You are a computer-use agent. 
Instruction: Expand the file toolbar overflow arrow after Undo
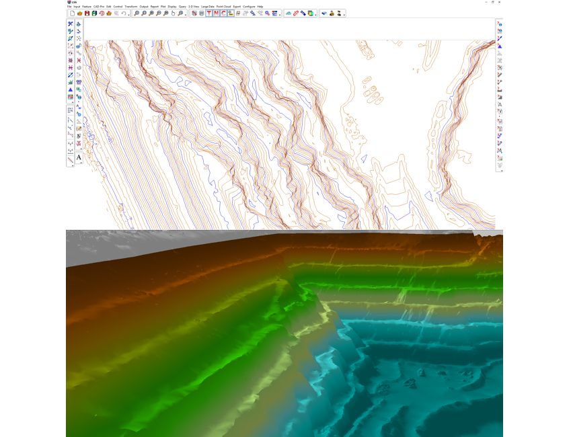pos(129,15)
